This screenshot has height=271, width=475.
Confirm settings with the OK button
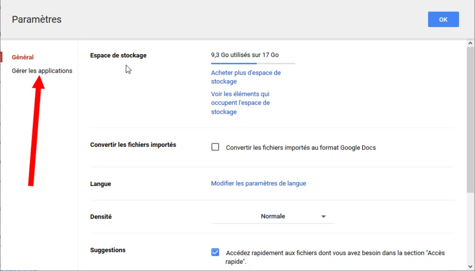click(443, 20)
